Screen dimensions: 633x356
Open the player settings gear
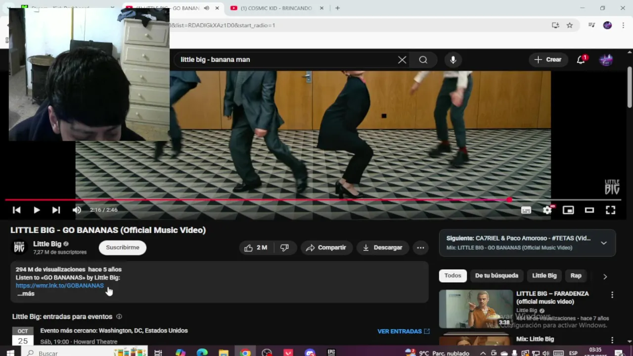pyautogui.click(x=547, y=210)
